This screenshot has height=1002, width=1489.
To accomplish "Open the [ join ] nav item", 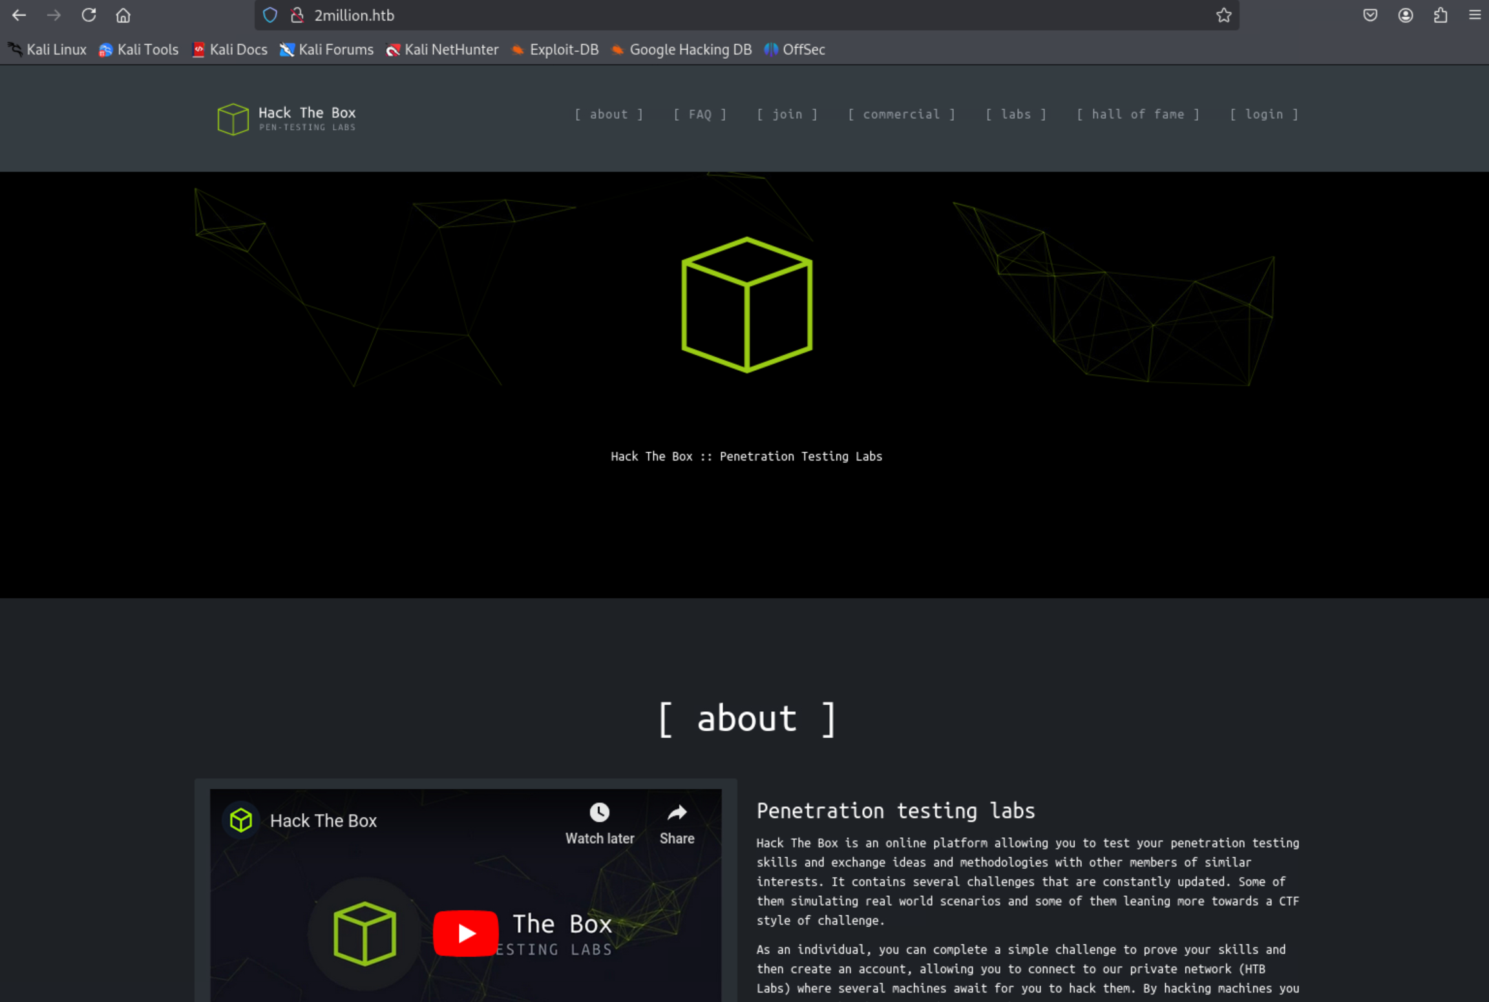I will tap(787, 114).
